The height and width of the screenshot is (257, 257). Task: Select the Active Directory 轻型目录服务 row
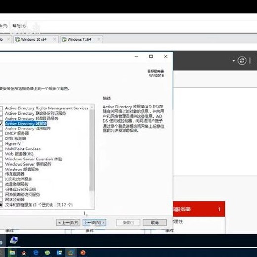tap(32, 118)
